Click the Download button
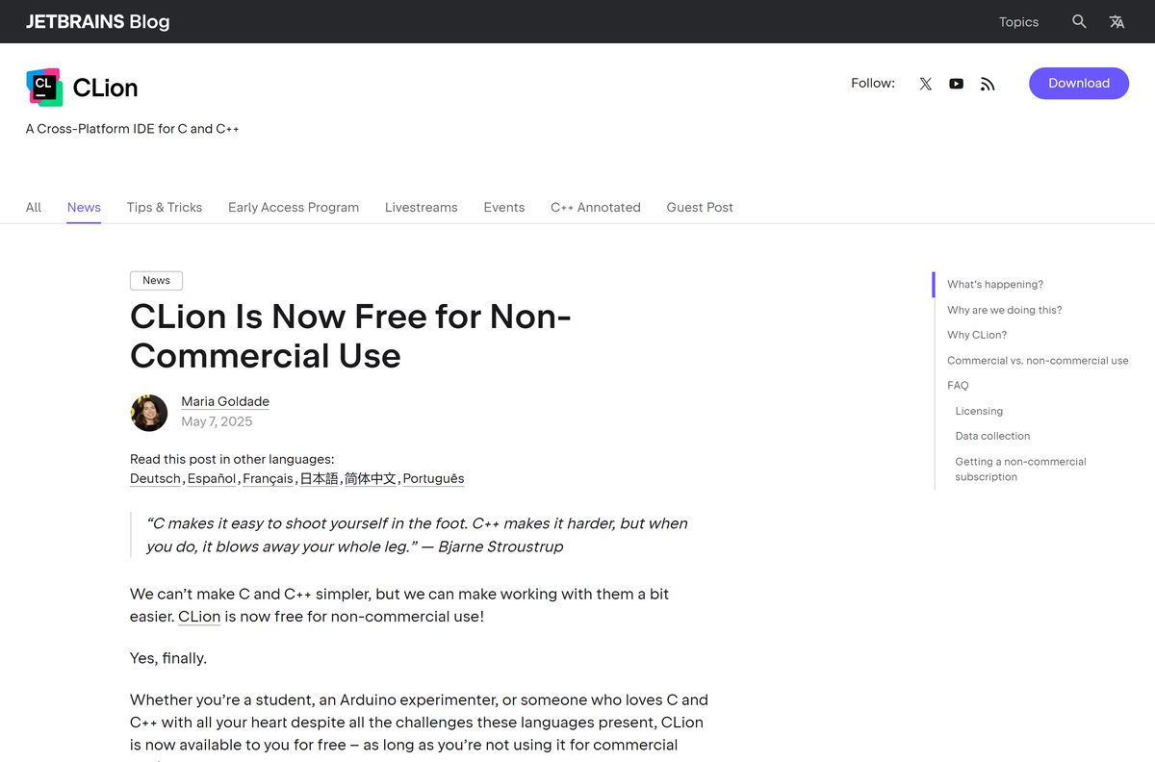Image resolution: width=1155 pixels, height=762 pixels. (1079, 84)
